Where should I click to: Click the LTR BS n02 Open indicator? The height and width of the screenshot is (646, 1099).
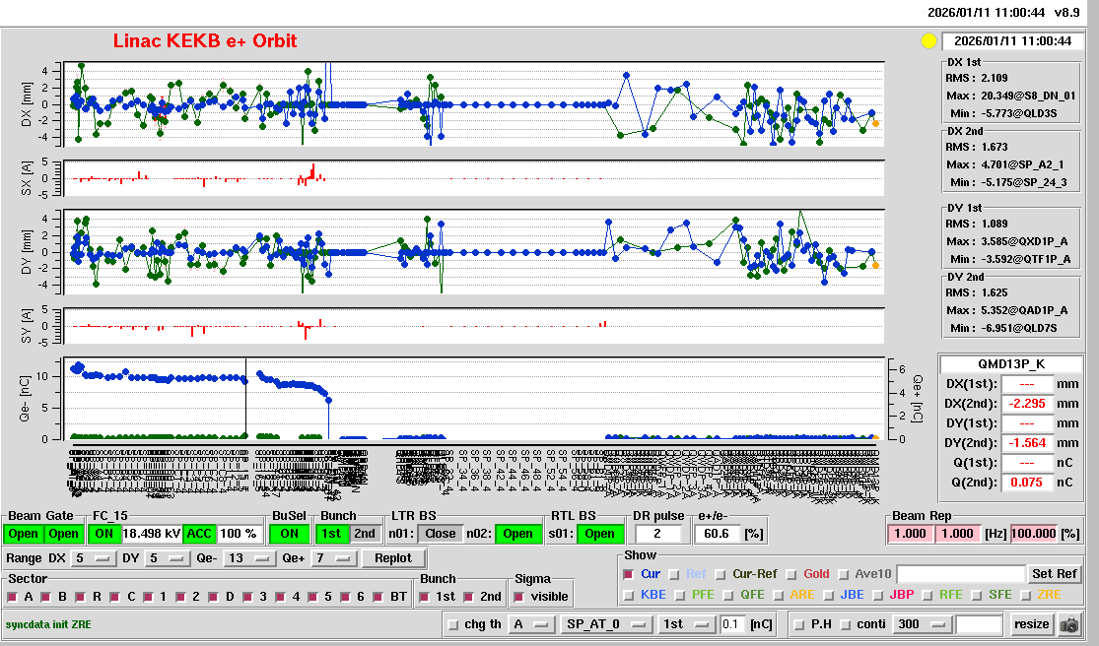click(517, 534)
